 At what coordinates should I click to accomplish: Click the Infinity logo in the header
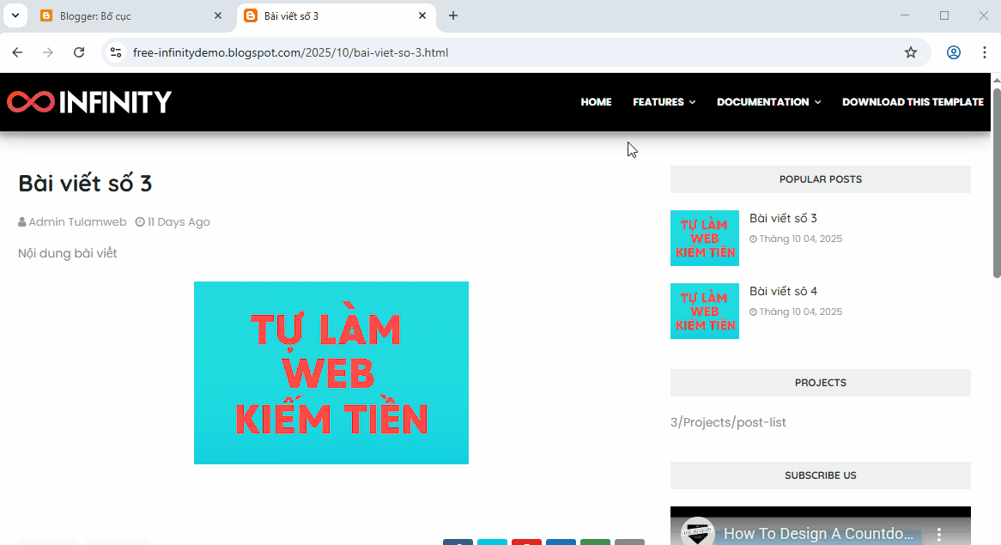(x=89, y=102)
